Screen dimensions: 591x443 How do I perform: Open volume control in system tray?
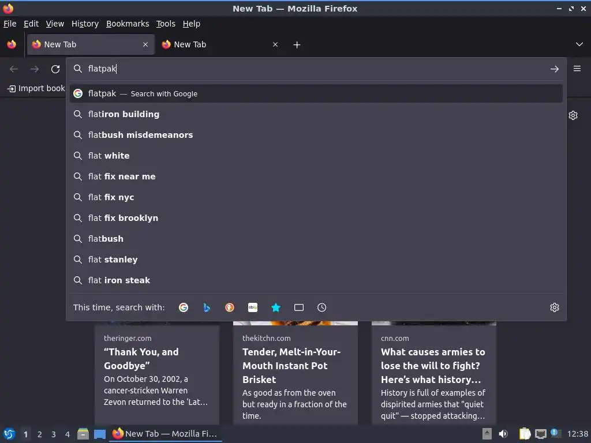click(503, 434)
